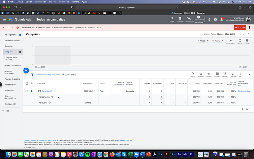The height and width of the screenshot is (159, 254).
Task: Open the Marcadores menu in the macOS menu bar
Action: [64, 2]
